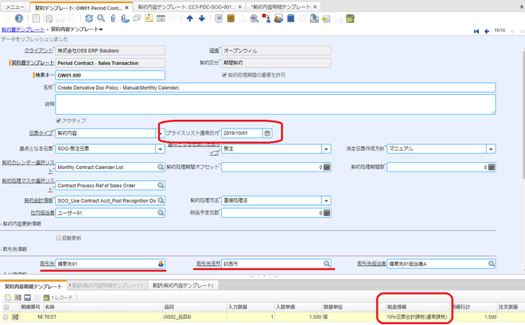The height and width of the screenshot is (325, 525).
Task: Expand 契約内容テンプレート breadcrumb dropdown
Action: pyautogui.click(x=101, y=30)
